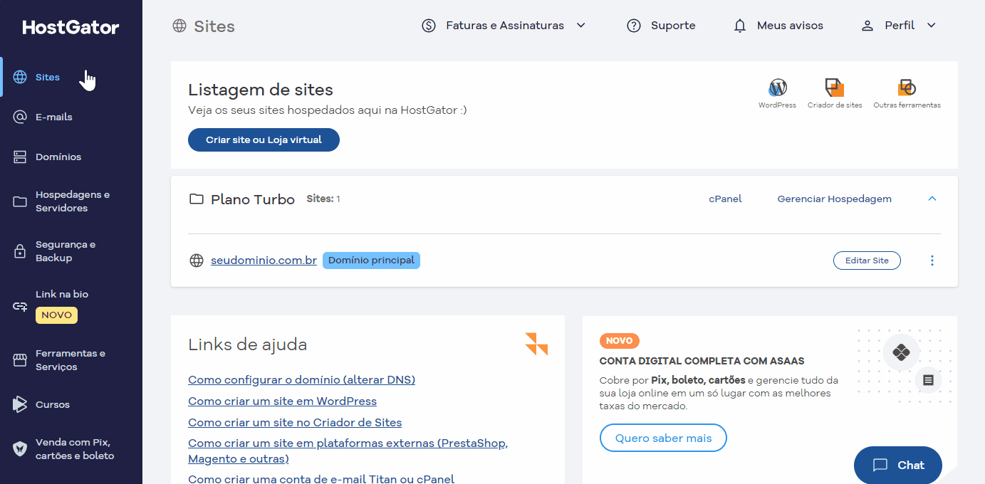The height and width of the screenshot is (484, 985).
Task: Click the orange NOVO tag in Asaas card
Action: pos(620,341)
